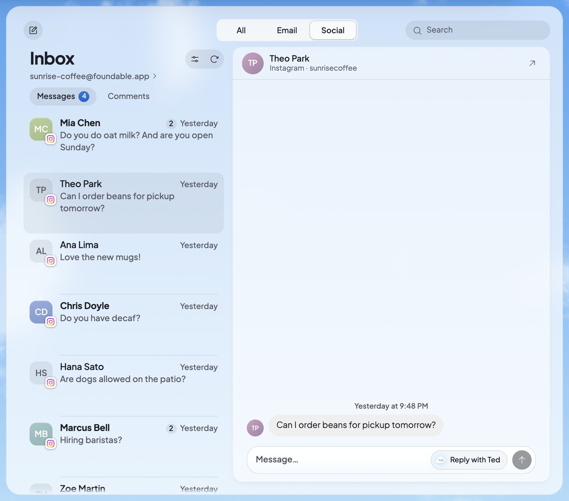The width and height of the screenshot is (569, 501).
Task: Click the unread count 2 on Marcus Bell
Action: coord(171,428)
